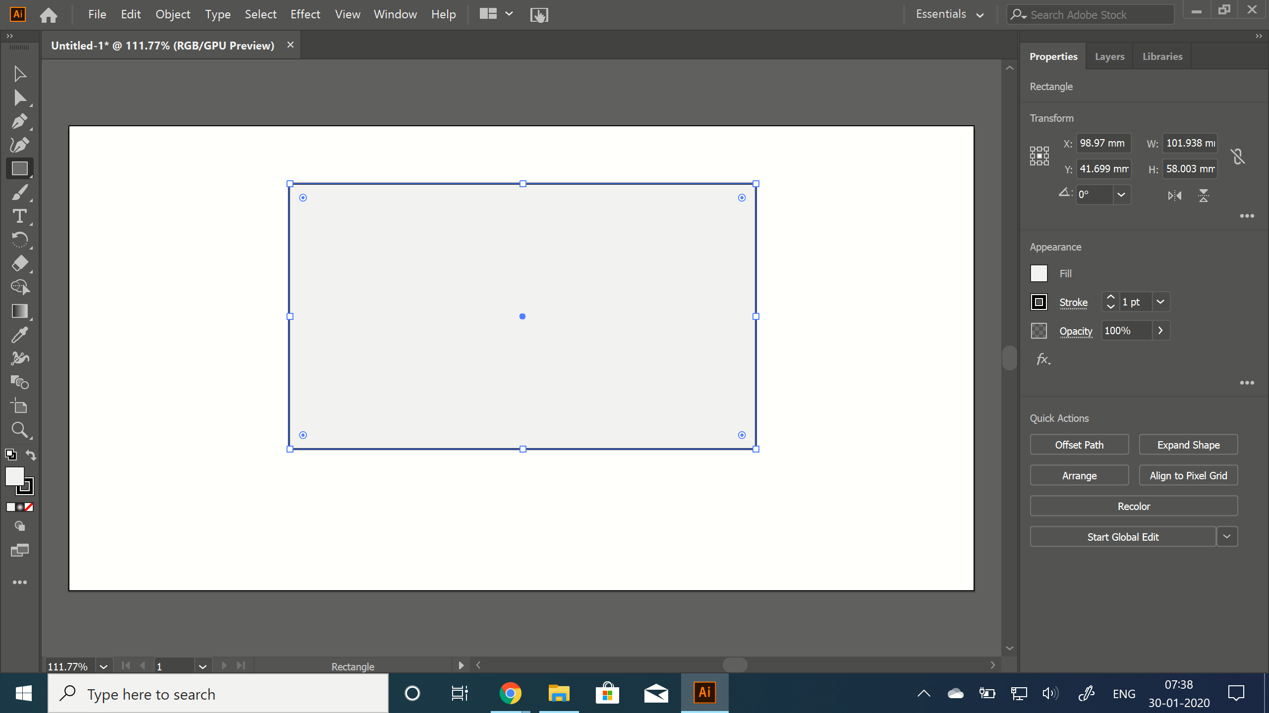Screen dimensions: 1269x713
Task: Select the Paintbrush tool
Action: 20,192
